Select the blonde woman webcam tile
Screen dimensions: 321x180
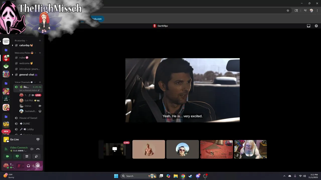251,149
